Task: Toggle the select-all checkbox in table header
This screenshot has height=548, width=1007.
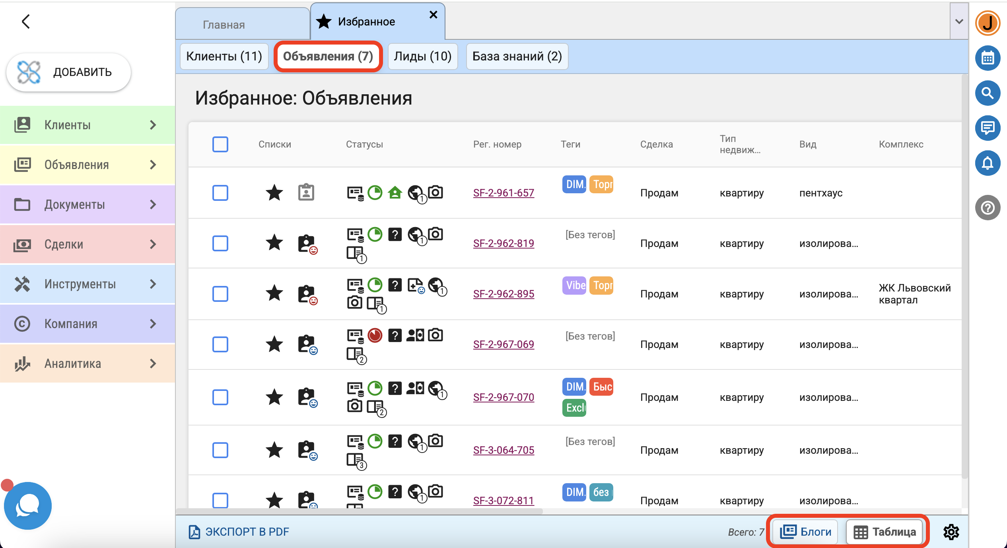Action: point(220,144)
